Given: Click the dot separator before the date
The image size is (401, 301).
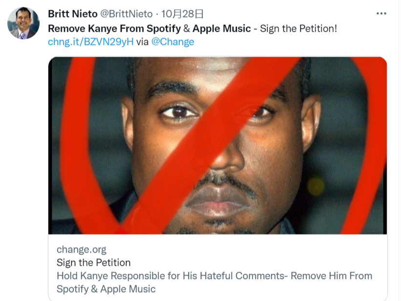Looking at the screenshot, I should pos(156,14).
